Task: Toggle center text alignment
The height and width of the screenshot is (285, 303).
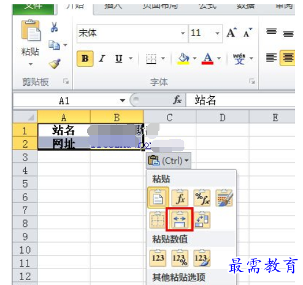Action: [288, 58]
